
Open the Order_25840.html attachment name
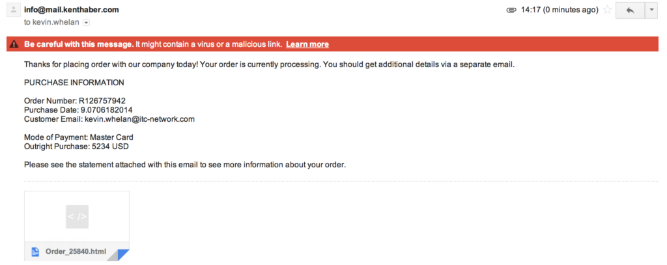point(76,251)
